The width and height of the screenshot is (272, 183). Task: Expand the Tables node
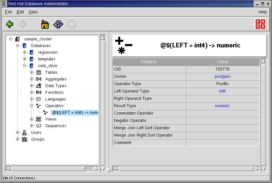click(x=31, y=72)
